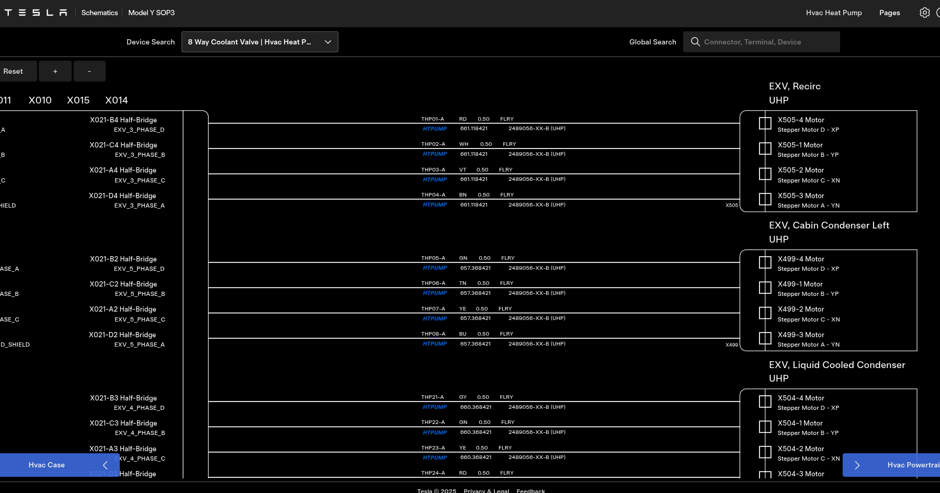Image resolution: width=940 pixels, height=493 pixels.
Task: Select X499-1 Motor terminal square
Action: coord(765,288)
